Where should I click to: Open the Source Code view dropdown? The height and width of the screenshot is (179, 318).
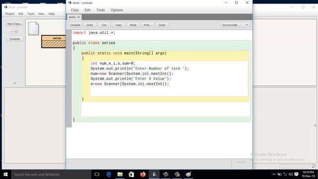click(235, 25)
